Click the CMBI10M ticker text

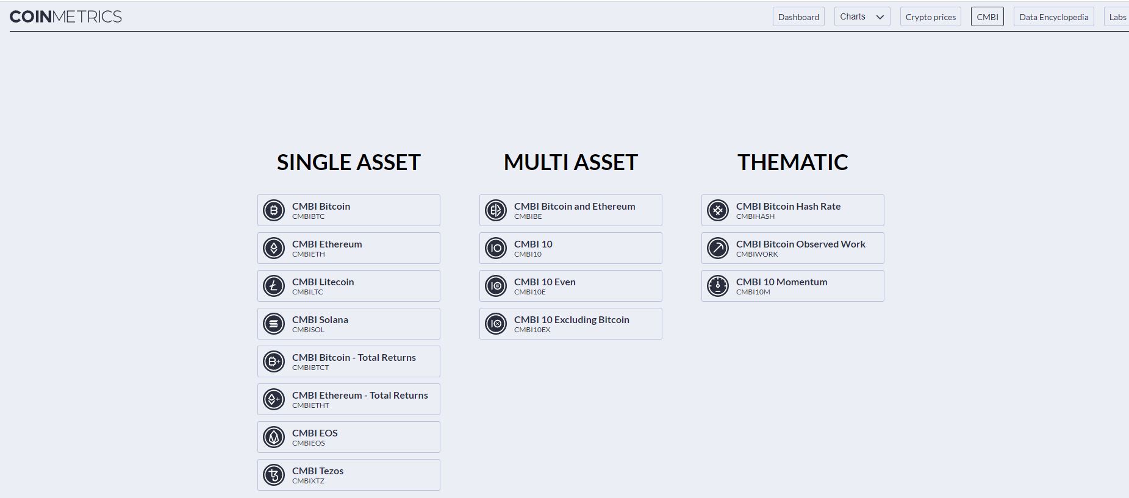pos(753,292)
